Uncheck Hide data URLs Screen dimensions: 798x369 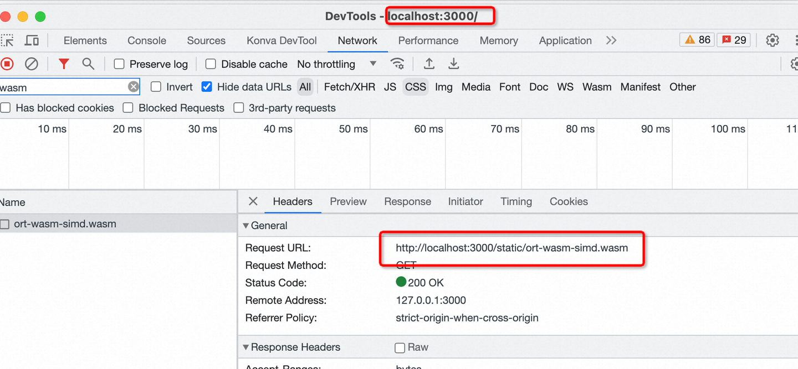(207, 87)
